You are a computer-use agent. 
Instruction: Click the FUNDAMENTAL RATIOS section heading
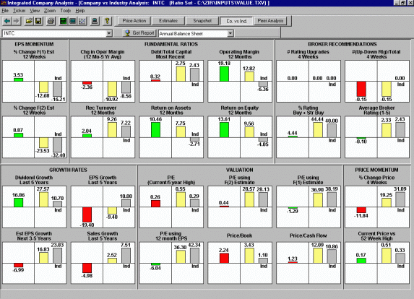coord(171,44)
